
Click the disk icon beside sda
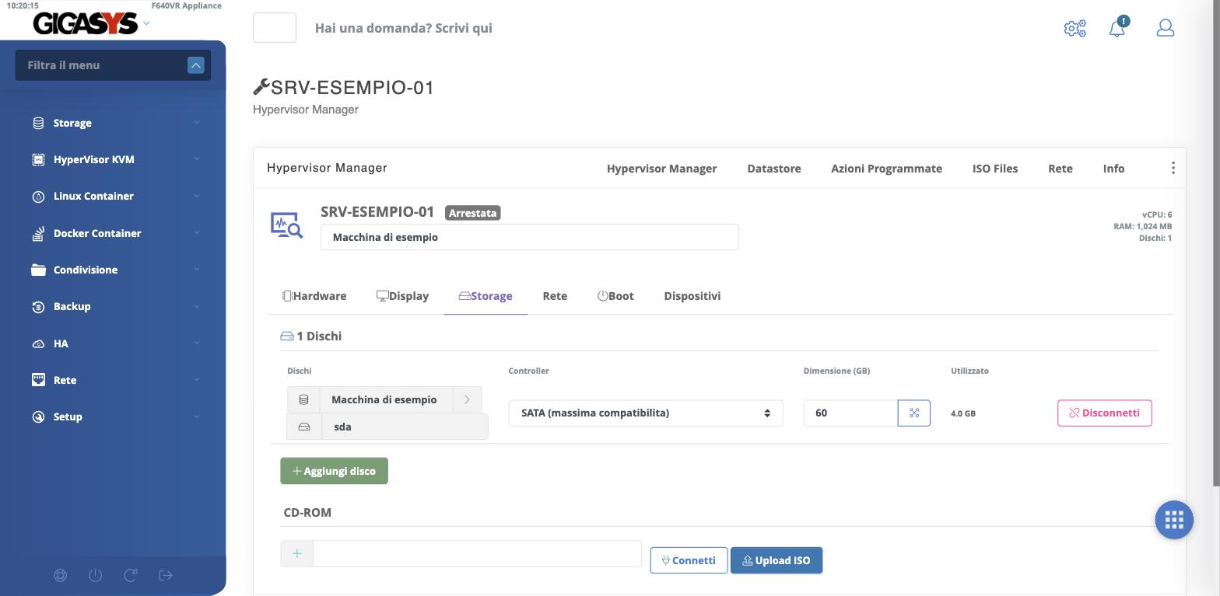303,427
